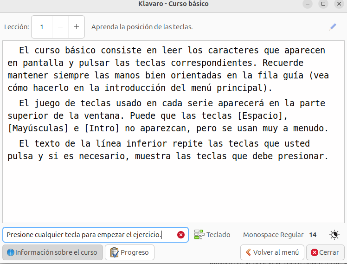This screenshot has width=347, height=264.
Task: Open the Teclado keyboard layout view
Action: 212,235
